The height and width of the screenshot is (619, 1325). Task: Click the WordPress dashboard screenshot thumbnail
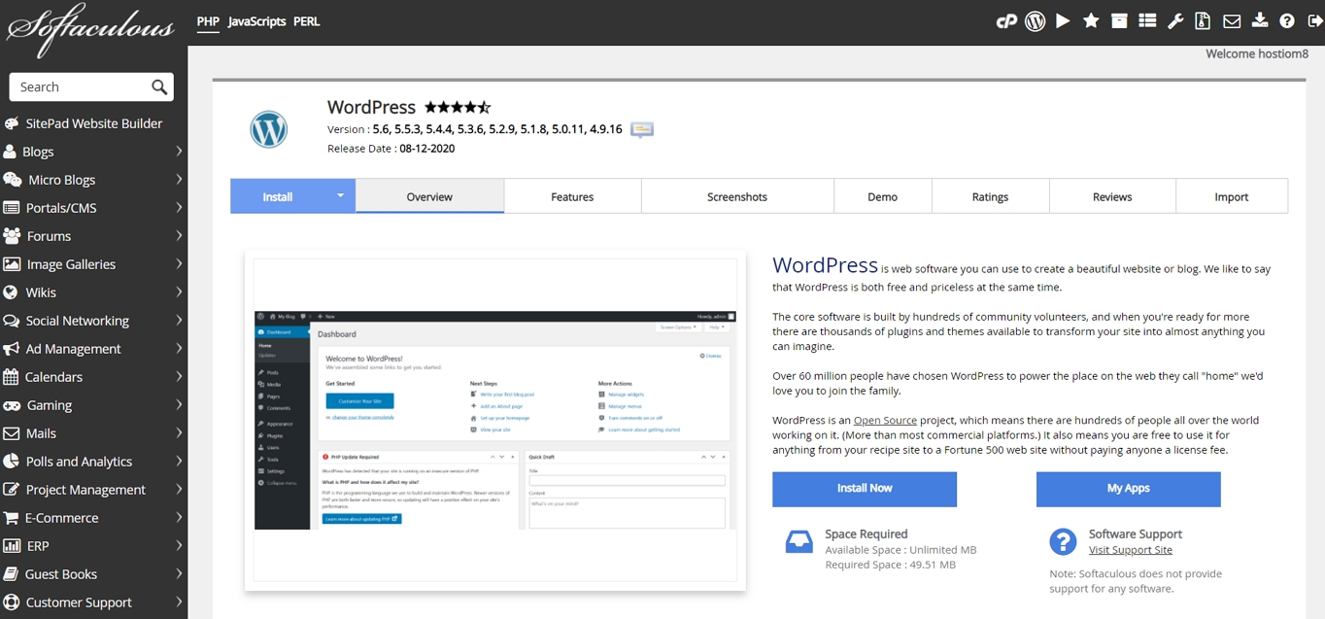[495, 420]
